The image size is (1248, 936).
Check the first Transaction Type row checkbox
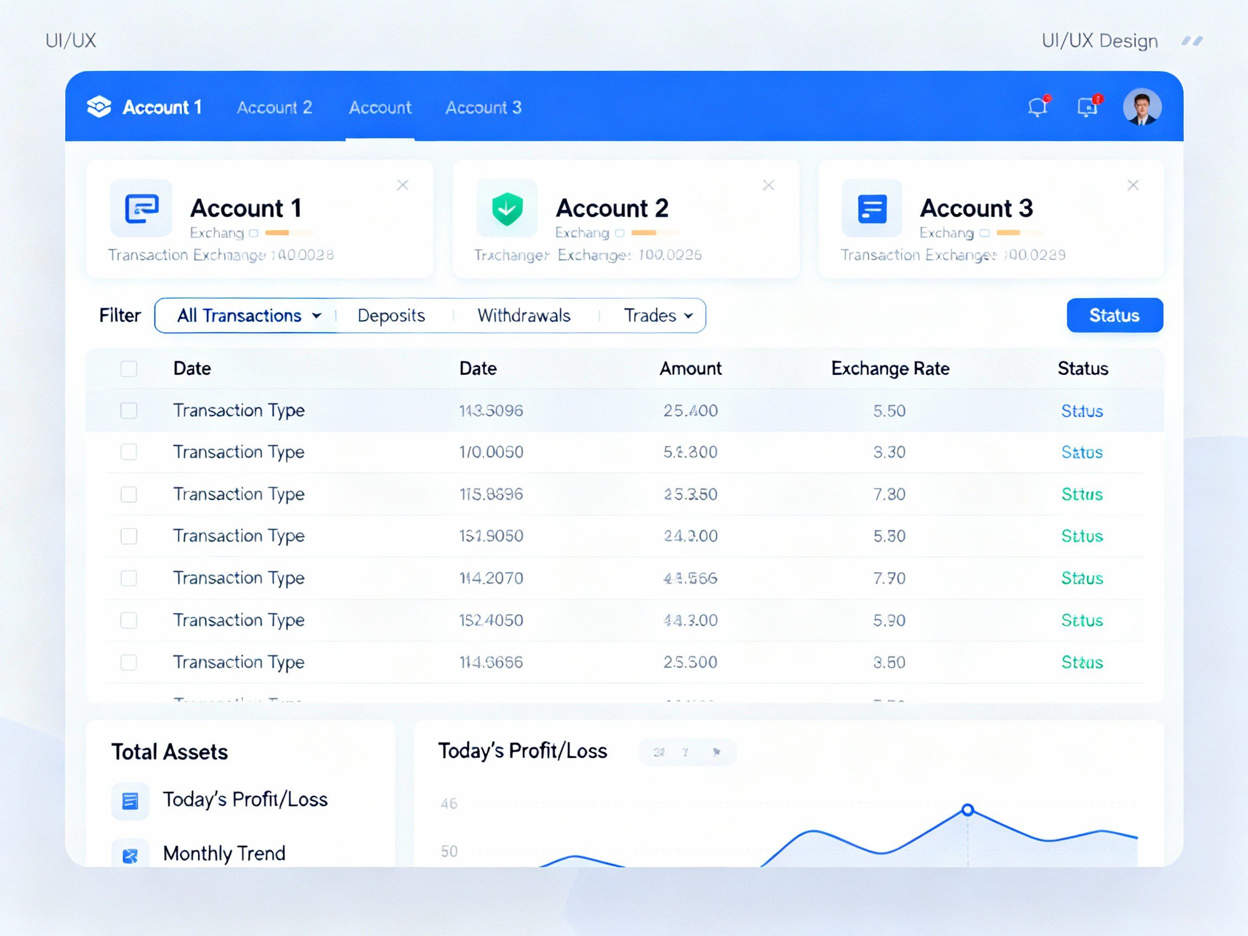coord(128,411)
